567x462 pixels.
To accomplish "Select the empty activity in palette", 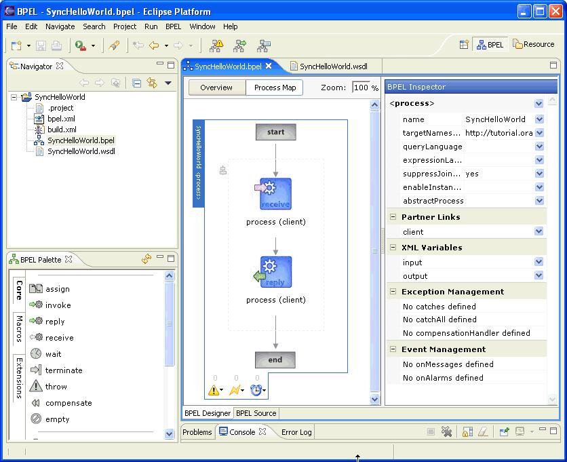I will 50,419.
